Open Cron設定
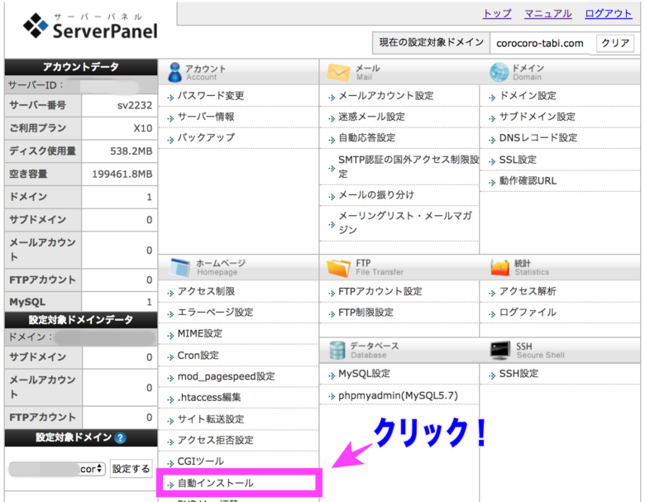Viewport: 645px width, 502px height. click(x=198, y=355)
